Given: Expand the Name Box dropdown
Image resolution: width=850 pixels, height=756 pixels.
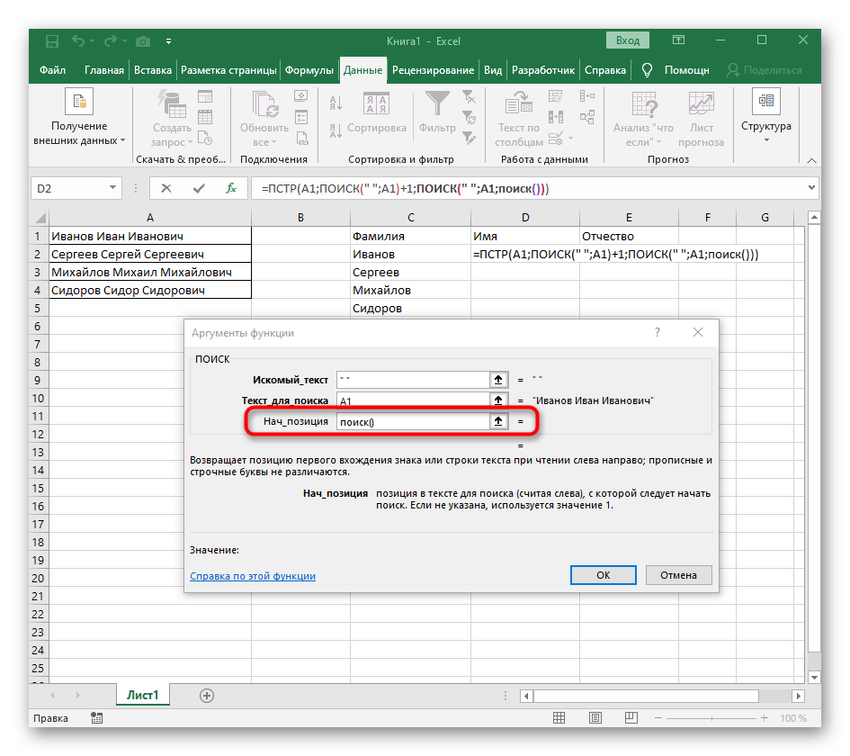Looking at the screenshot, I should pos(112,188).
